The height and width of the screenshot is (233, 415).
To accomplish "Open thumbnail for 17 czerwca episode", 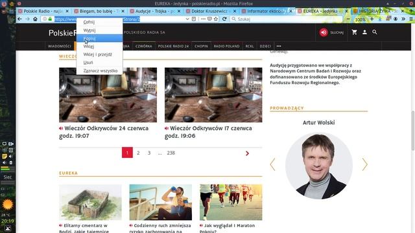I will tap(213, 95).
